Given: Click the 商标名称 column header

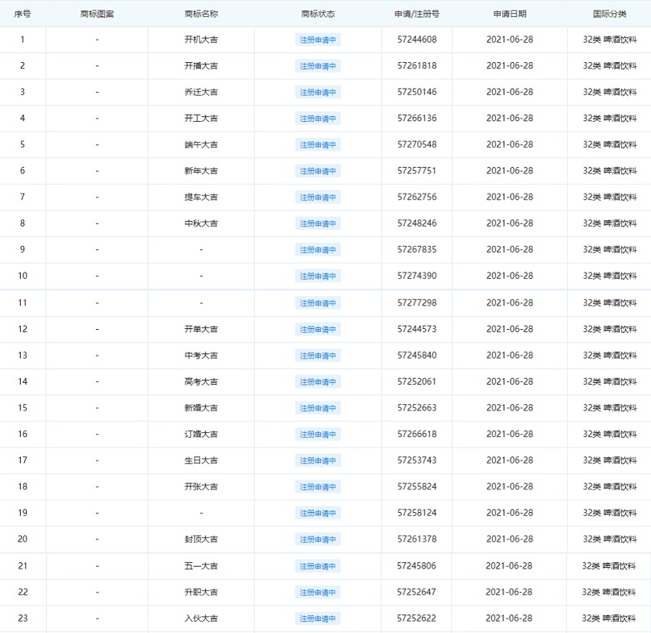Looking at the screenshot, I should [201, 14].
